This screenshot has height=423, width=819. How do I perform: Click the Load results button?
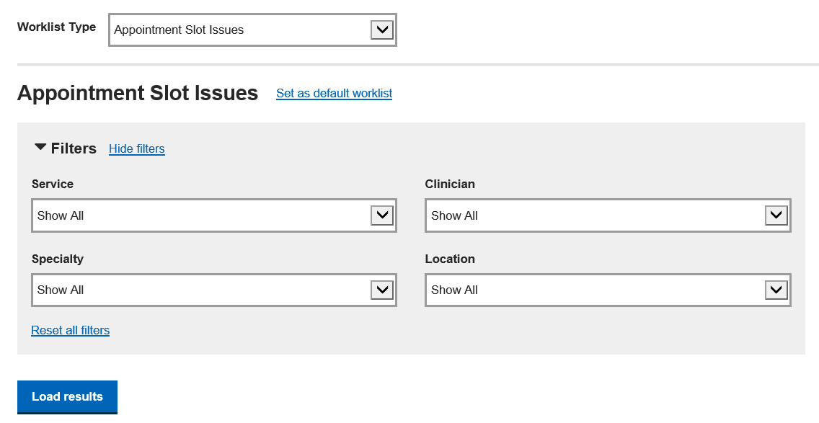point(67,397)
